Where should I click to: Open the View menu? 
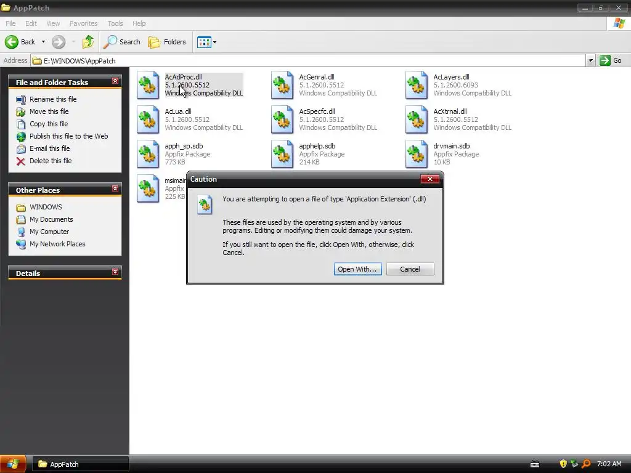click(53, 23)
